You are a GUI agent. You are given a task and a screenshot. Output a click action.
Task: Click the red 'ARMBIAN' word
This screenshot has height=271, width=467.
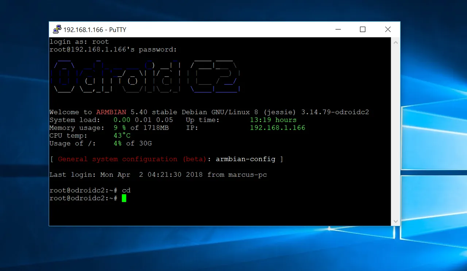pos(111,112)
